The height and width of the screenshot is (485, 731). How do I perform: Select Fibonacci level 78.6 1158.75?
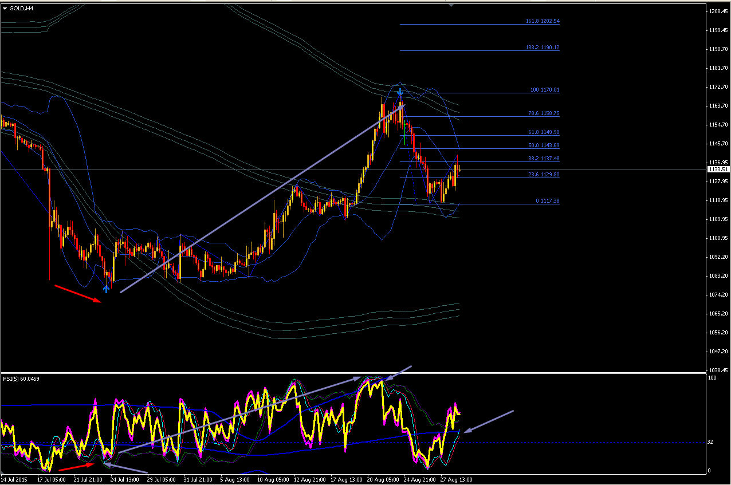(544, 113)
